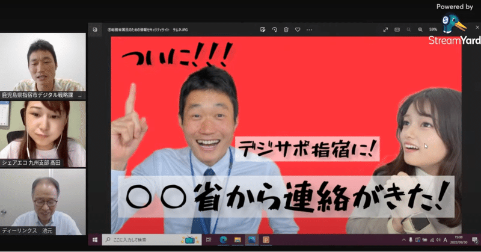Click the StreamYard logo
This screenshot has height=252, width=481.
[455, 30]
